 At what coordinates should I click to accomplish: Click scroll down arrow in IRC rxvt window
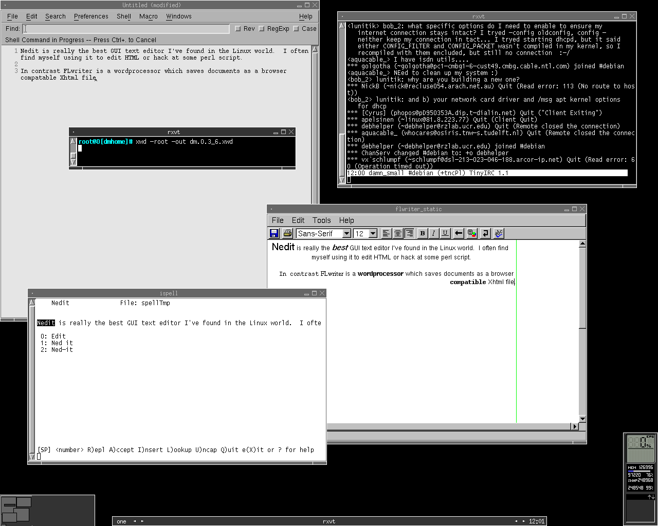pos(342,180)
